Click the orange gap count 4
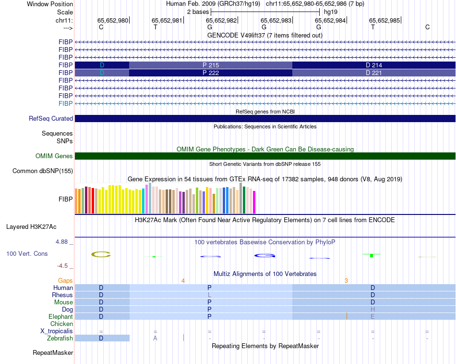456x364 pixels. [183, 281]
